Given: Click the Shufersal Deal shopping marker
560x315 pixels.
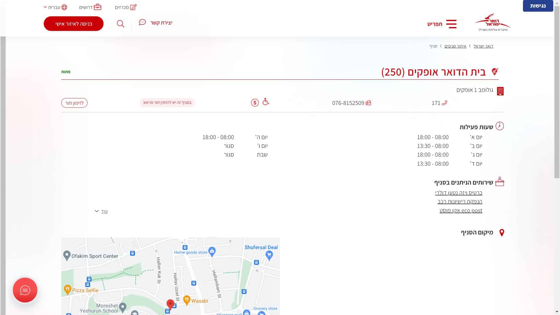Looking at the screenshot, I should click(269, 256).
